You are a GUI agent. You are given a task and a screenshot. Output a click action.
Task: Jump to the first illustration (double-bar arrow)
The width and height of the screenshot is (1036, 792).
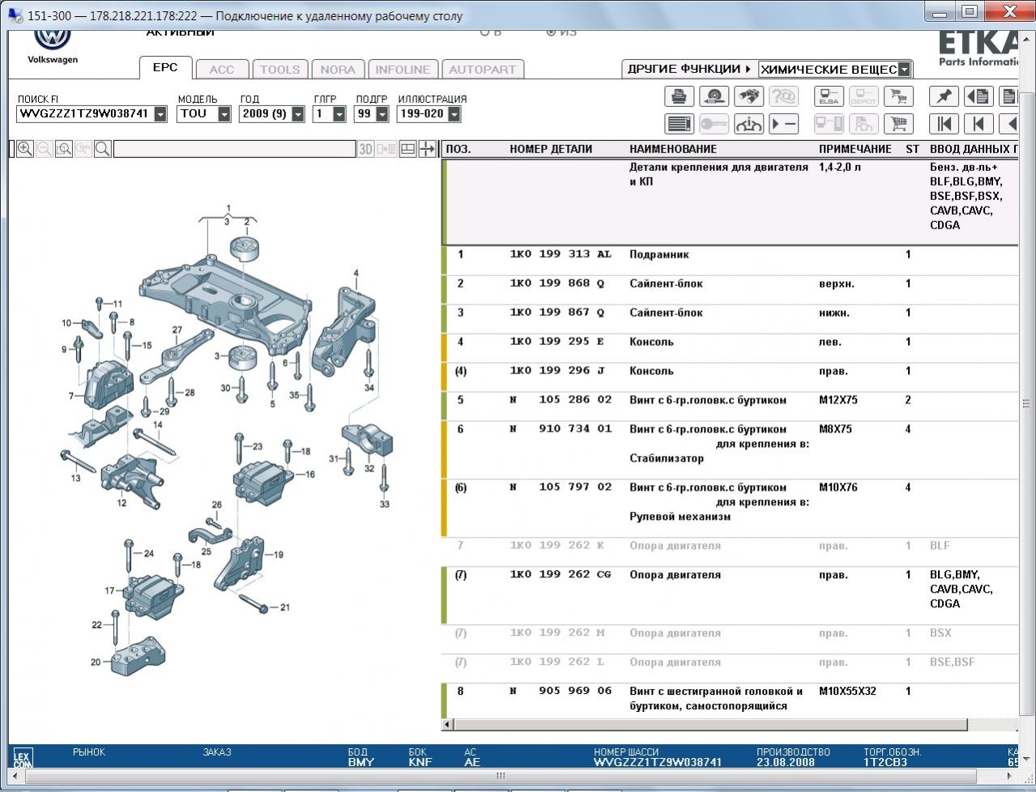point(944,124)
